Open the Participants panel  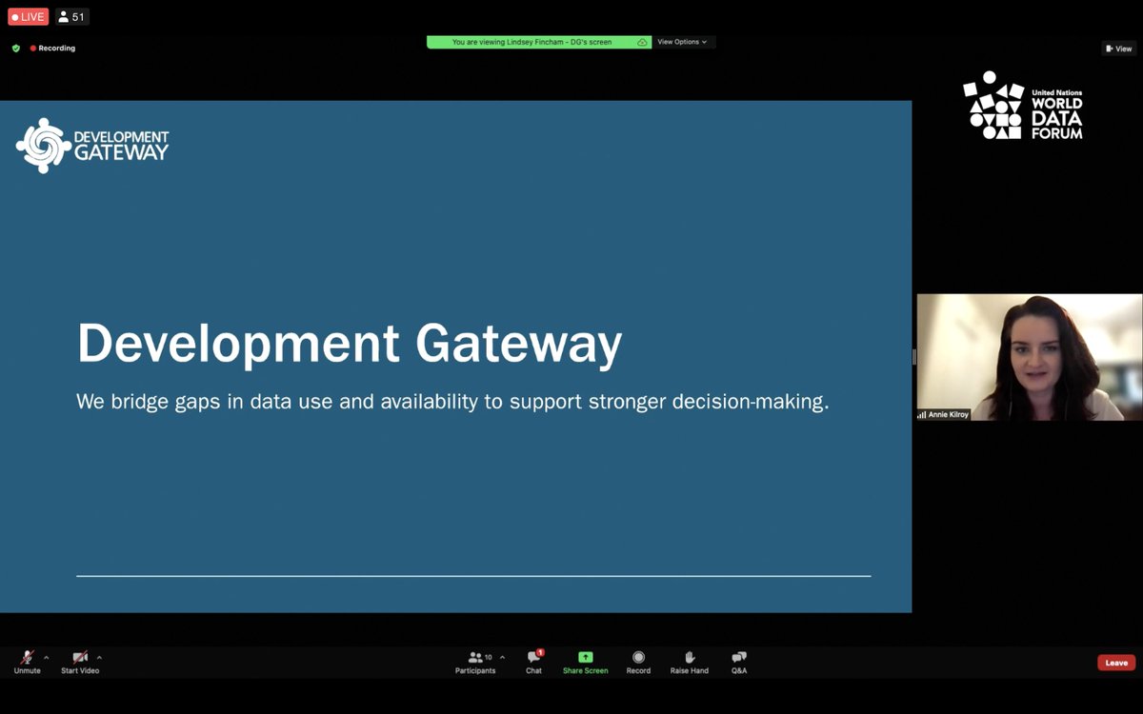click(x=475, y=663)
